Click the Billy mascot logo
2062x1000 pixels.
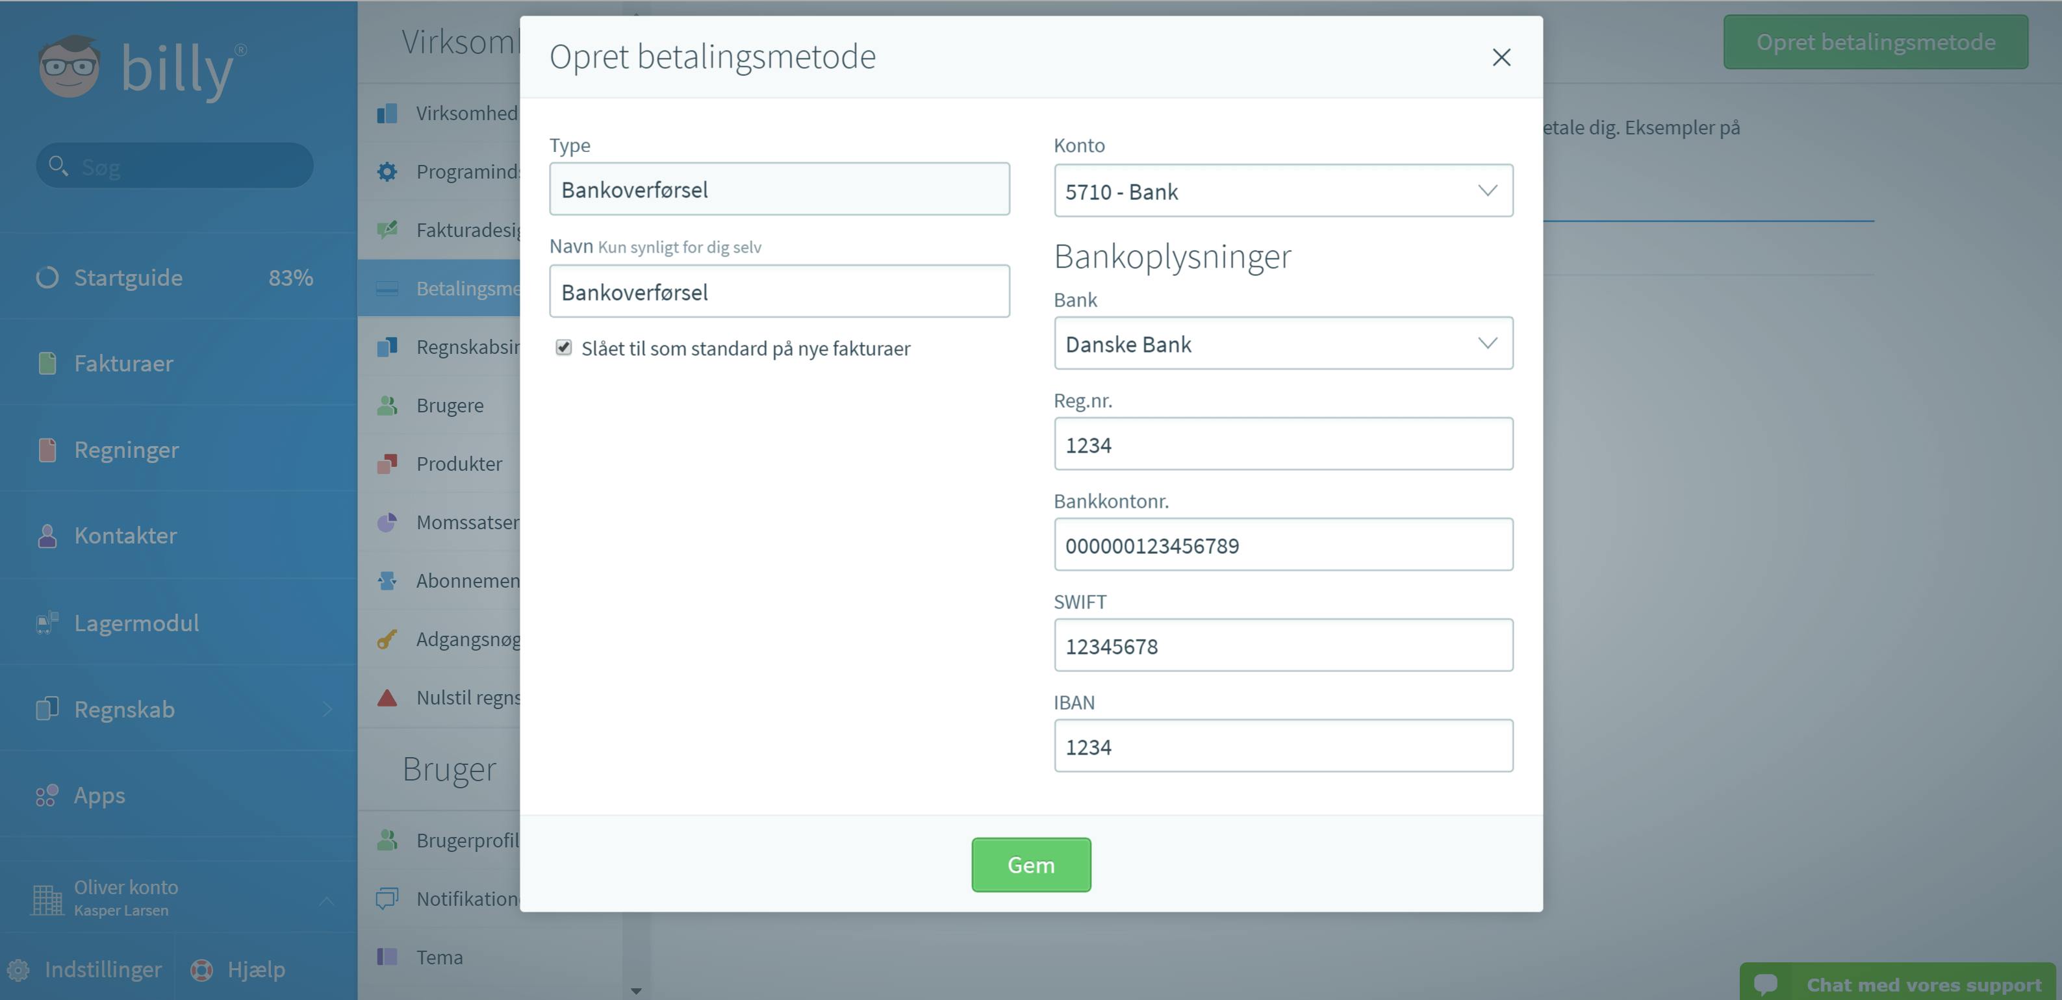[x=70, y=66]
